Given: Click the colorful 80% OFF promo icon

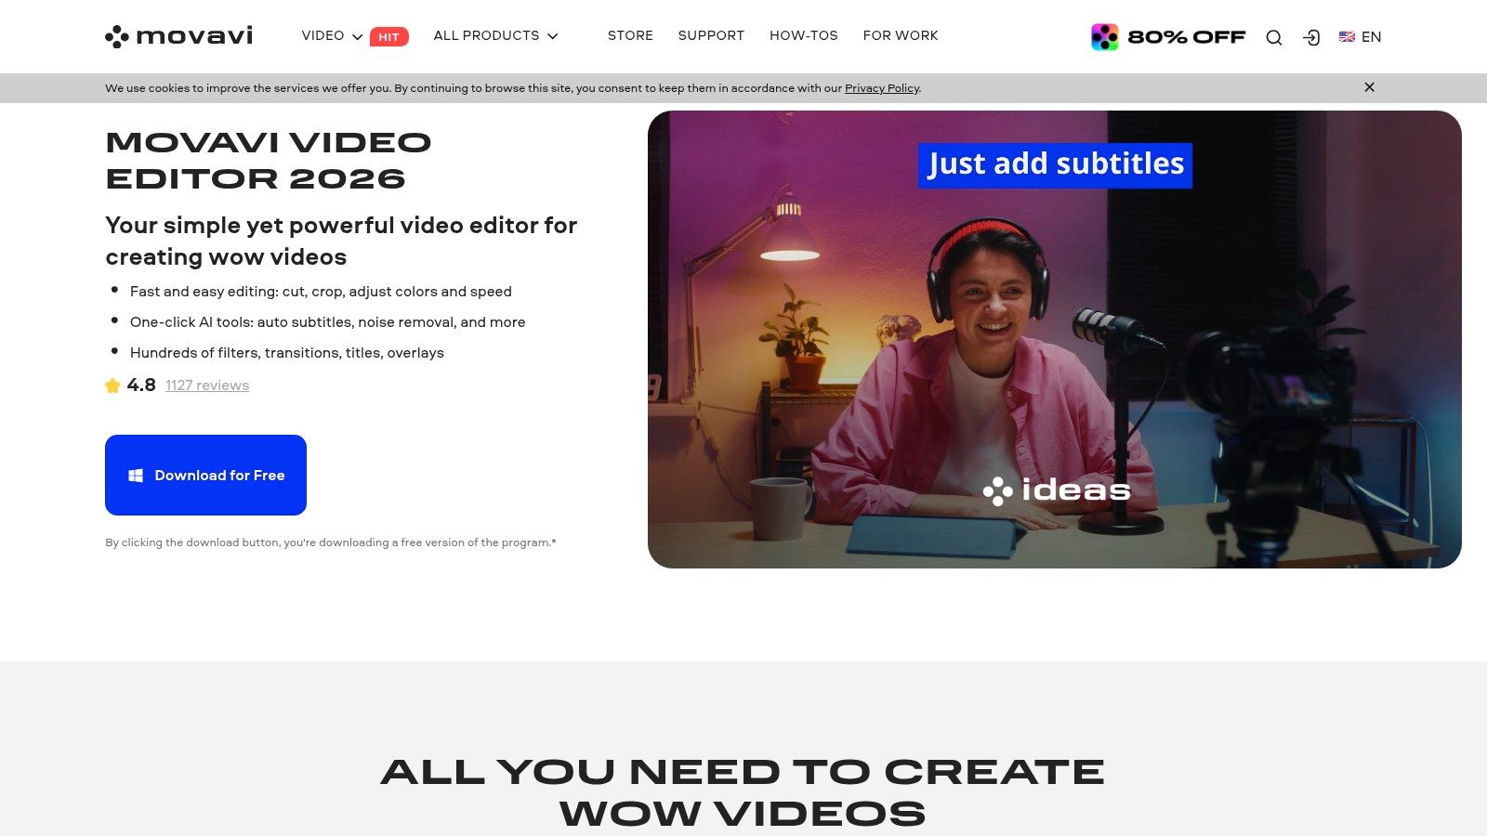Looking at the screenshot, I should pos(1104,37).
